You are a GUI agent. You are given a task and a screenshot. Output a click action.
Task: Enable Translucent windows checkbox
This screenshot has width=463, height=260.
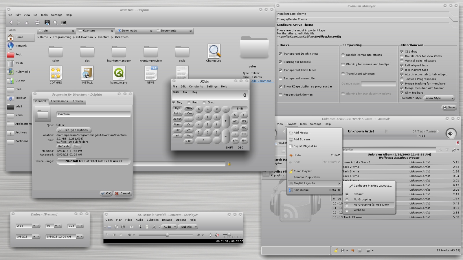pyautogui.click(x=343, y=74)
